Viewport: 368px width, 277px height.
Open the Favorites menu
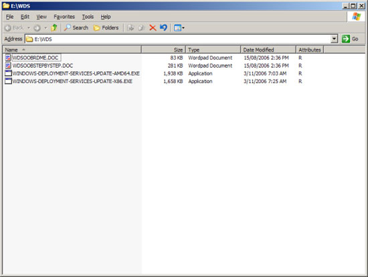[x=64, y=17]
